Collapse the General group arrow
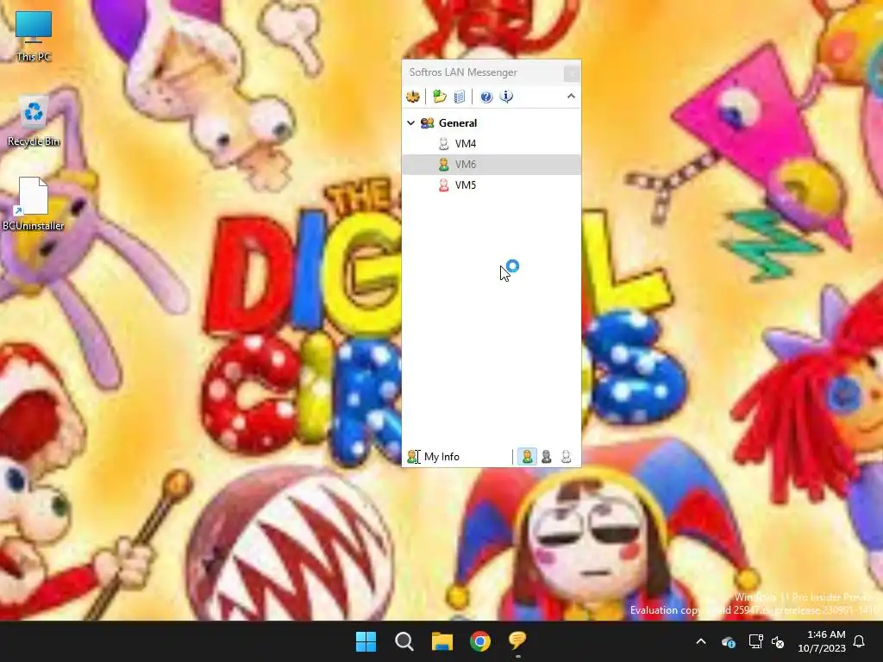Image resolution: width=883 pixels, height=662 pixels. (411, 122)
